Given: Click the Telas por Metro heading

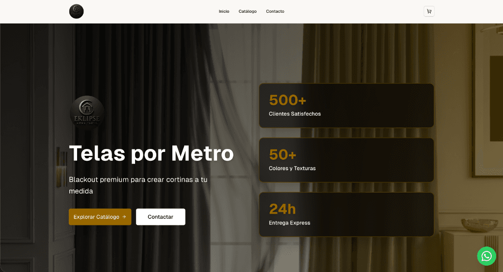Looking at the screenshot, I should pos(151,153).
